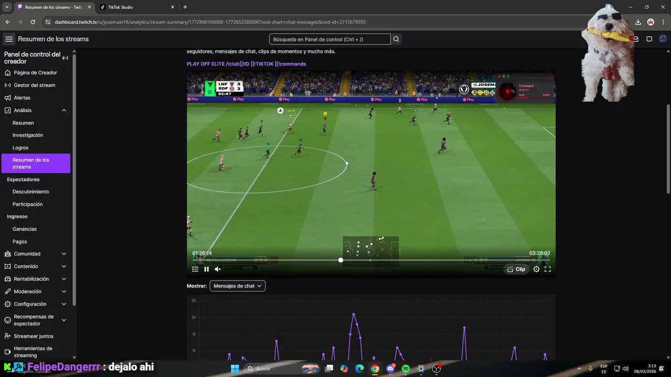Click the dashboard search magnifier button
The width and height of the screenshot is (671, 377).
tap(396, 39)
